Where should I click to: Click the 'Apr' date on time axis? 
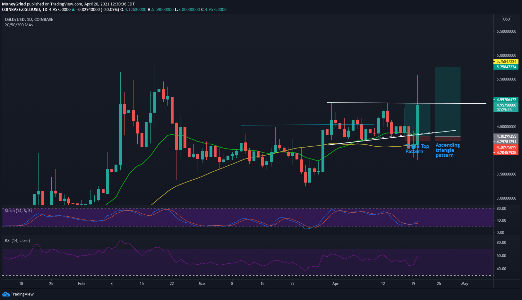[x=335, y=284]
